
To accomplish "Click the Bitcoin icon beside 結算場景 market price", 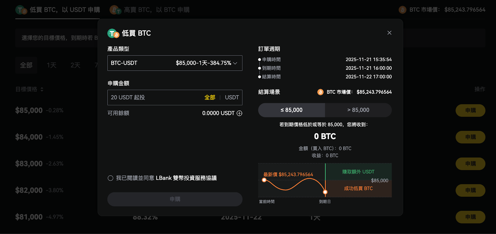I will point(320,92).
